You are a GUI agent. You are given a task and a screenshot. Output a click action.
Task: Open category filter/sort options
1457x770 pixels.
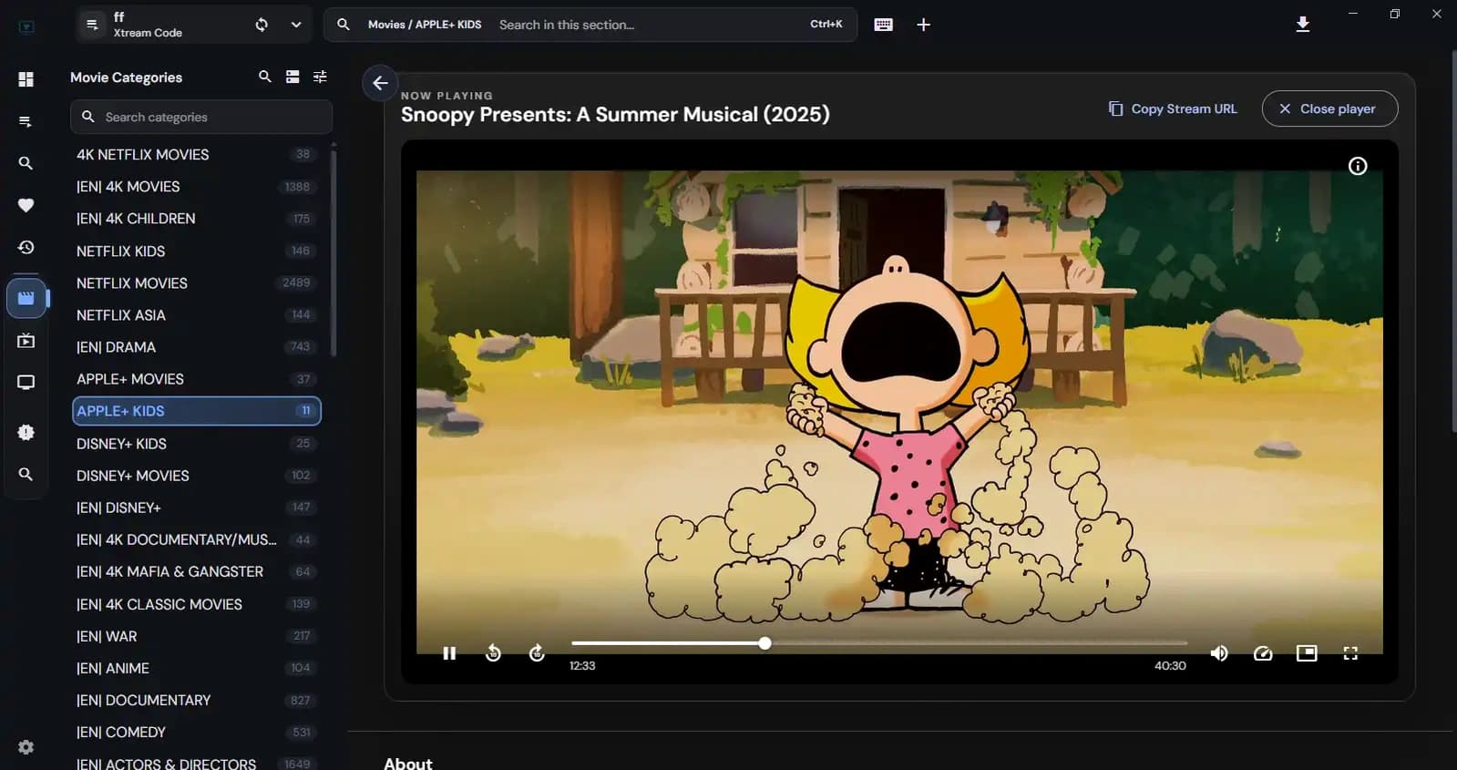pos(320,77)
